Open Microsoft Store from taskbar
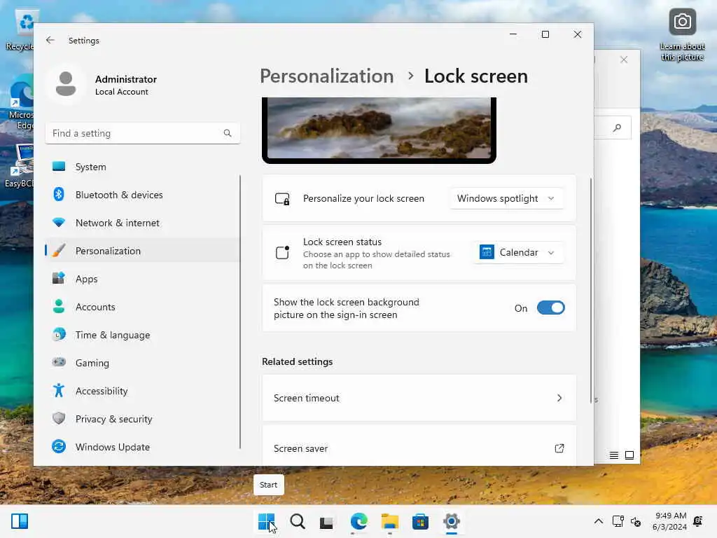 (420, 521)
